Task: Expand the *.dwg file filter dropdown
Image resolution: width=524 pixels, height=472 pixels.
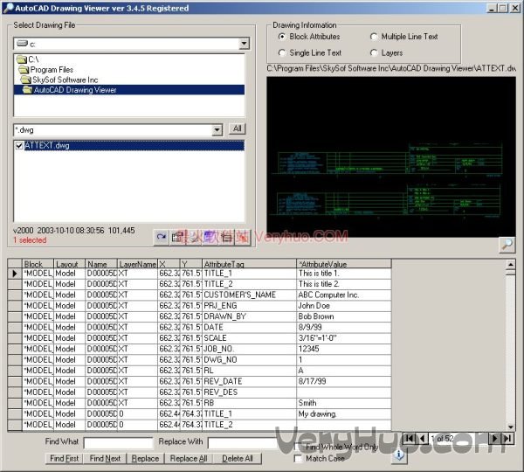Action: 217,129
